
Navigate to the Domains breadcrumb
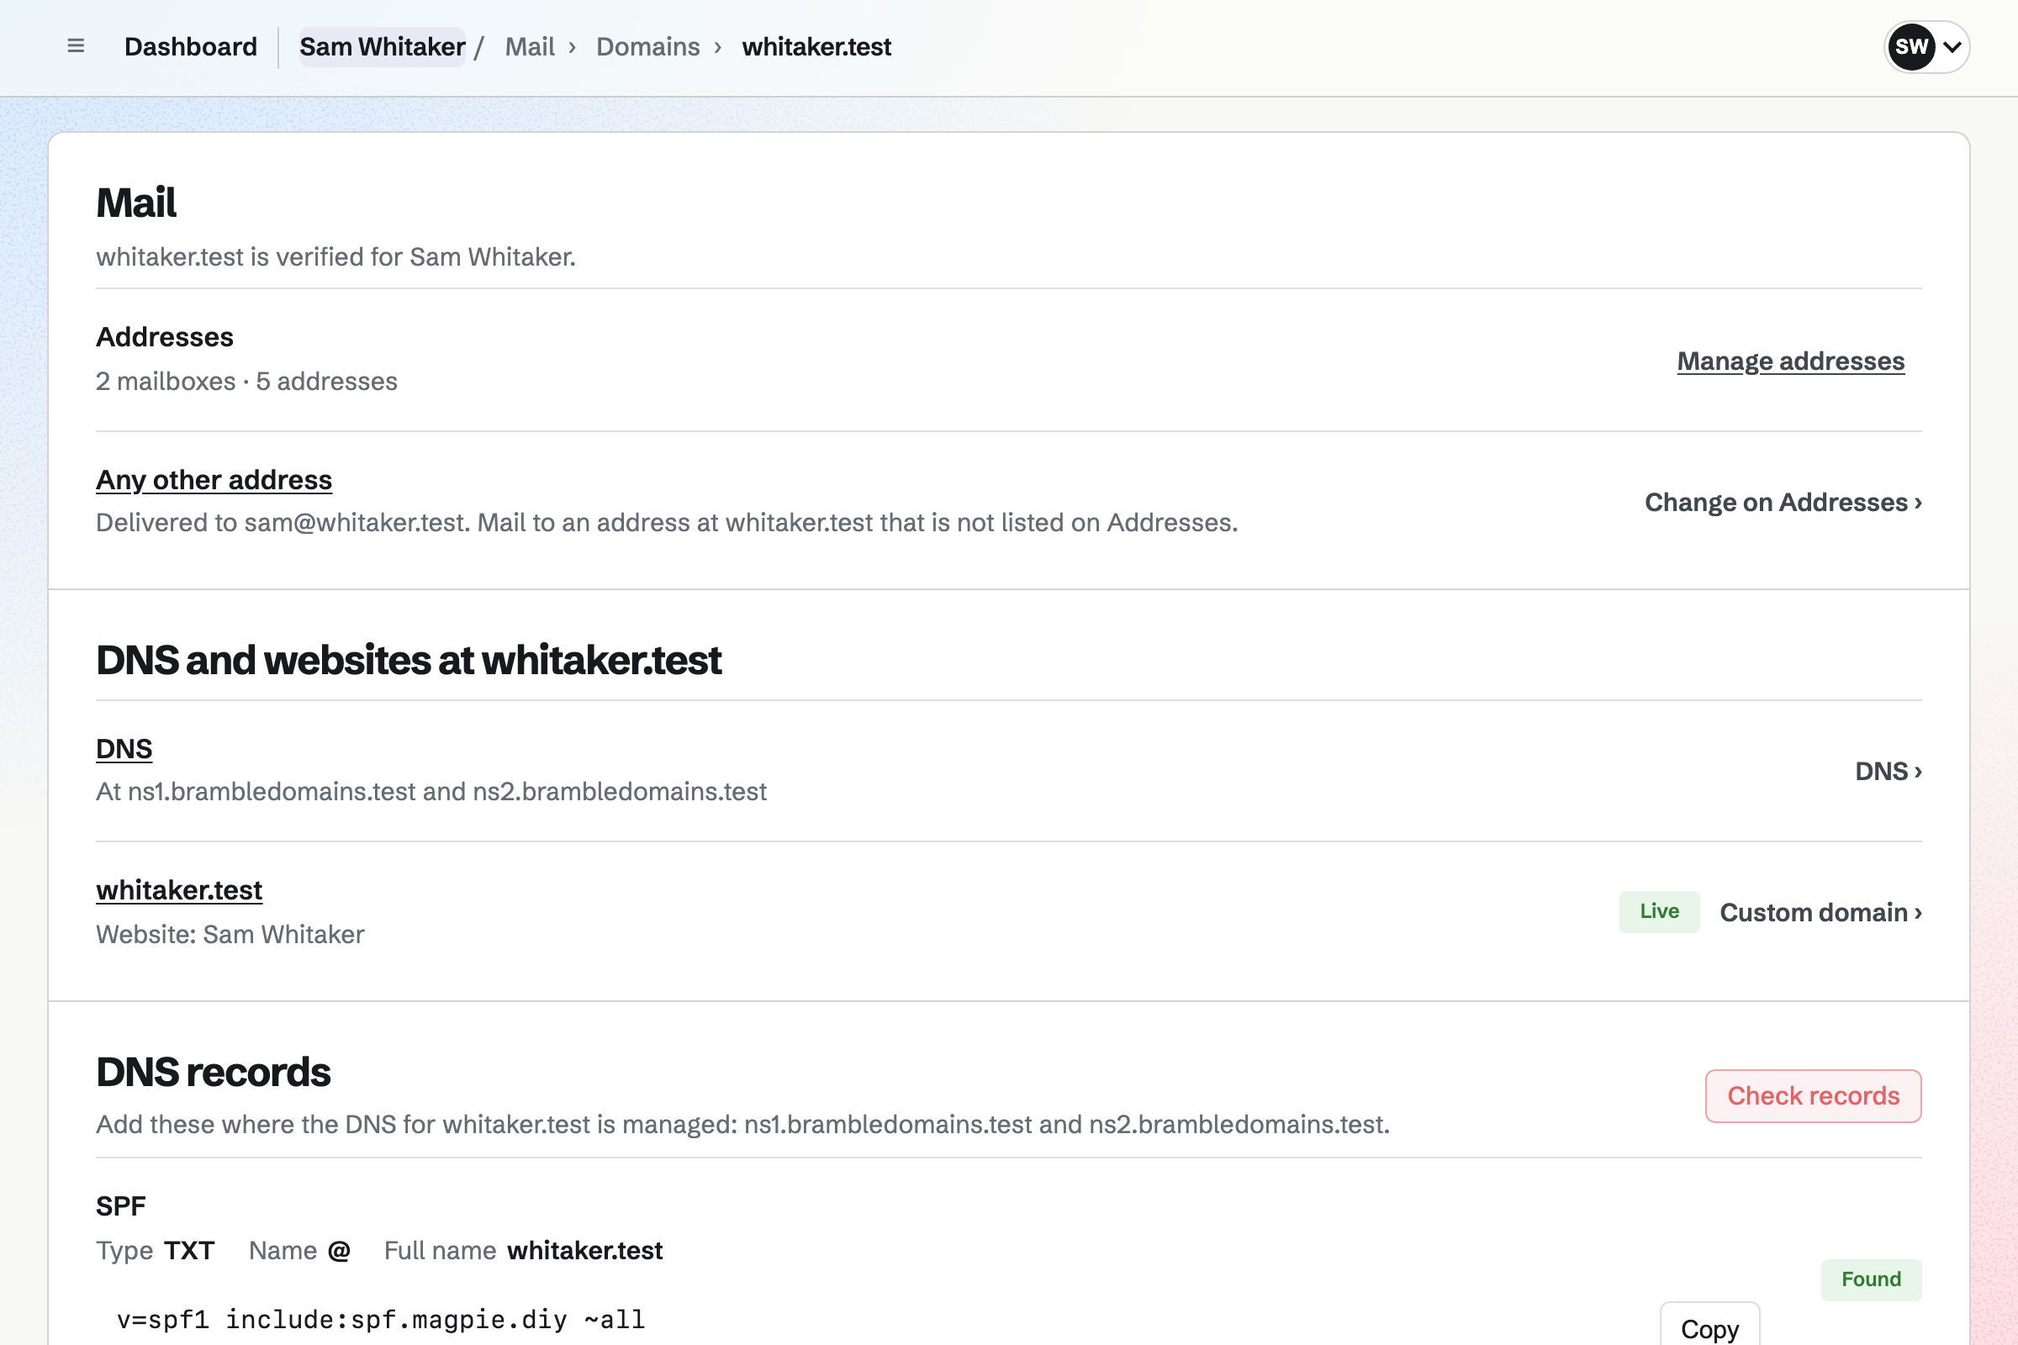[647, 46]
